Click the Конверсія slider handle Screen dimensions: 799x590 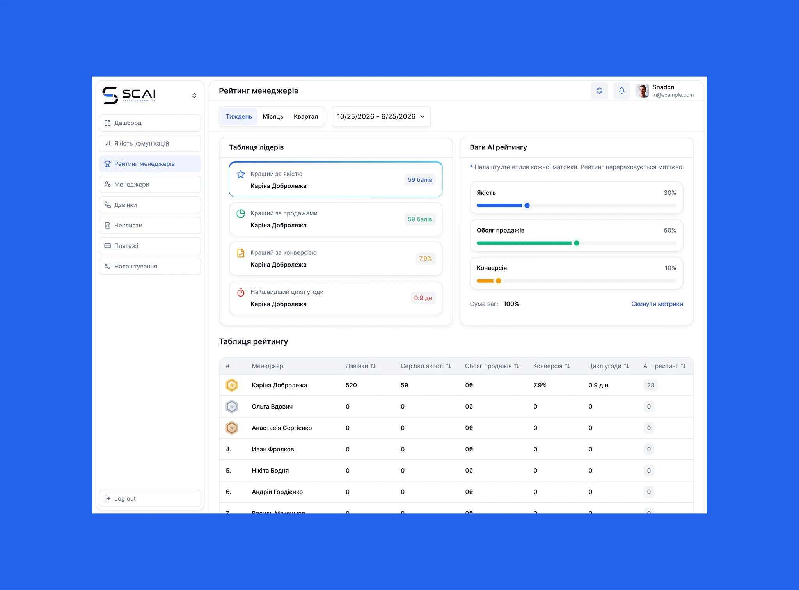coord(498,281)
